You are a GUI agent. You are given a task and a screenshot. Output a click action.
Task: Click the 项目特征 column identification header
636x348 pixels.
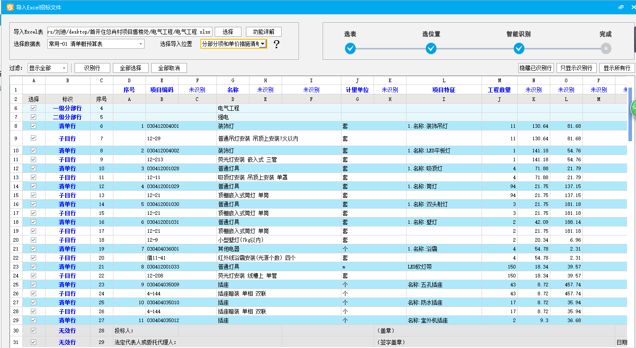tap(444, 90)
